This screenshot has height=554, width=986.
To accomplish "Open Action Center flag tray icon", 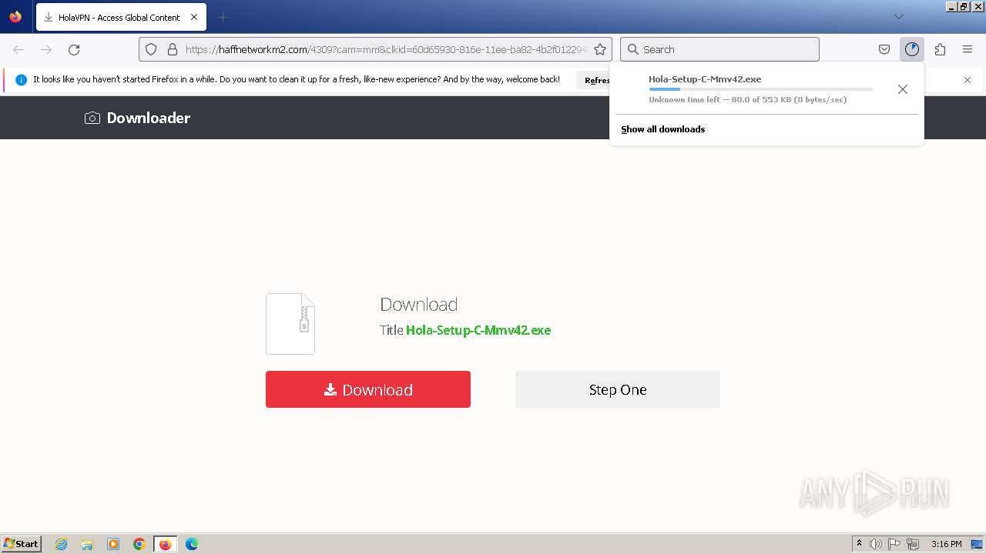I will 894,544.
